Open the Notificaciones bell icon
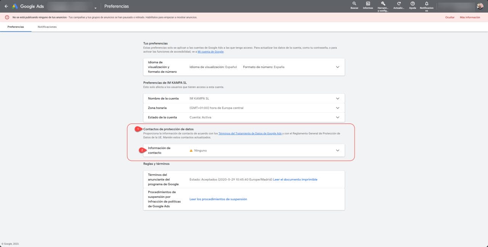This screenshot has width=488, height=247. pyautogui.click(x=427, y=3)
